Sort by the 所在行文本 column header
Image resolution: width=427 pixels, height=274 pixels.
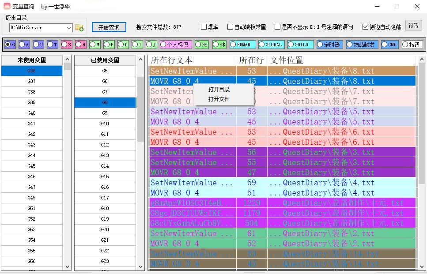(192, 60)
